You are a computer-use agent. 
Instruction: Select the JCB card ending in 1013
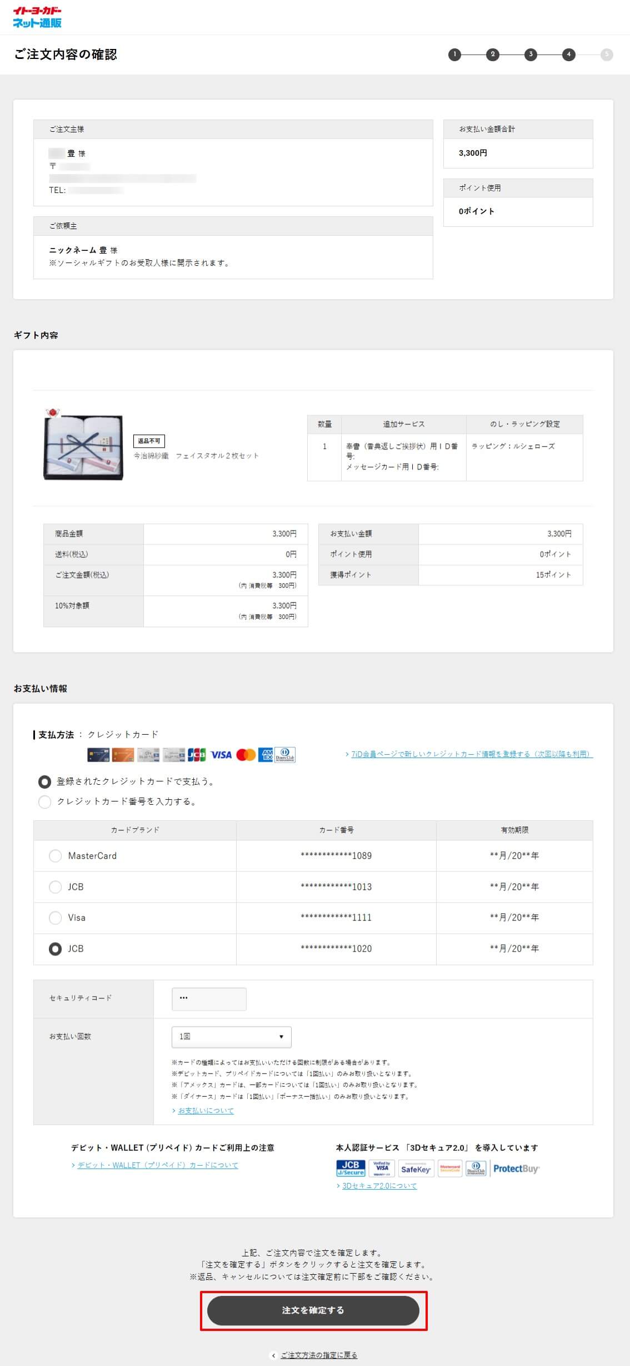(x=55, y=887)
